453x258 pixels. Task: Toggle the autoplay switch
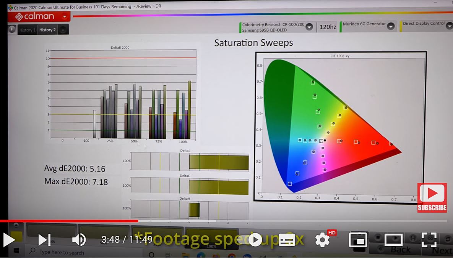255,240
